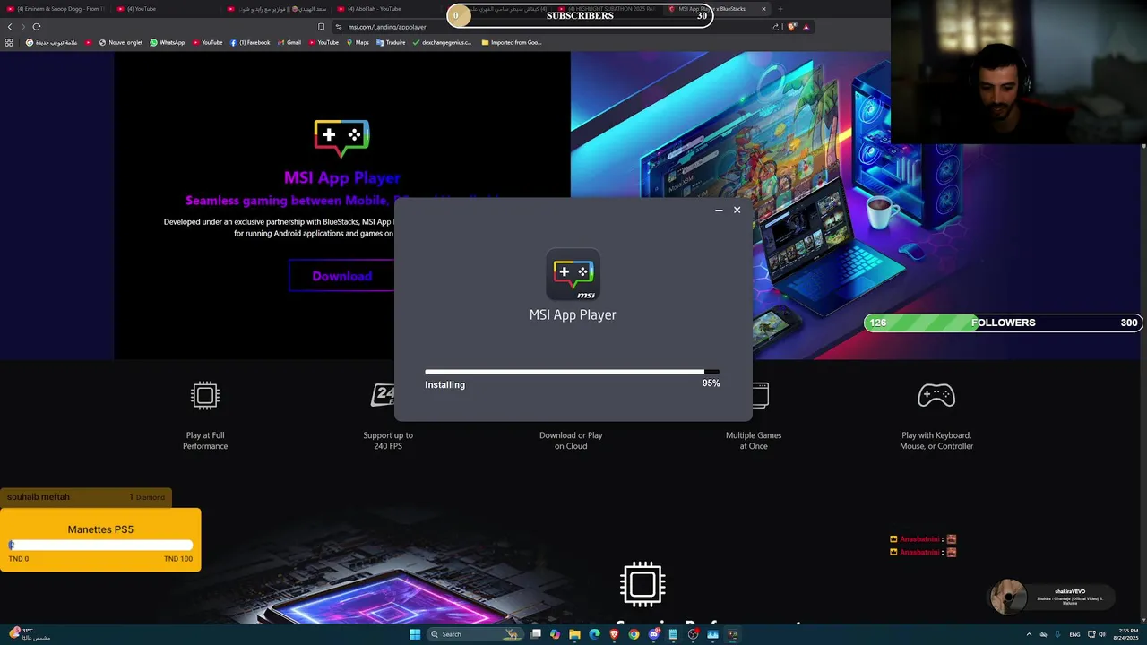Open OBS Studio from the taskbar

tap(693, 634)
